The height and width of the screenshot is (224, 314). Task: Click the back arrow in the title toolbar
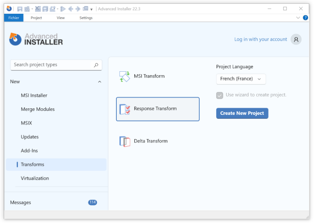(71, 9)
